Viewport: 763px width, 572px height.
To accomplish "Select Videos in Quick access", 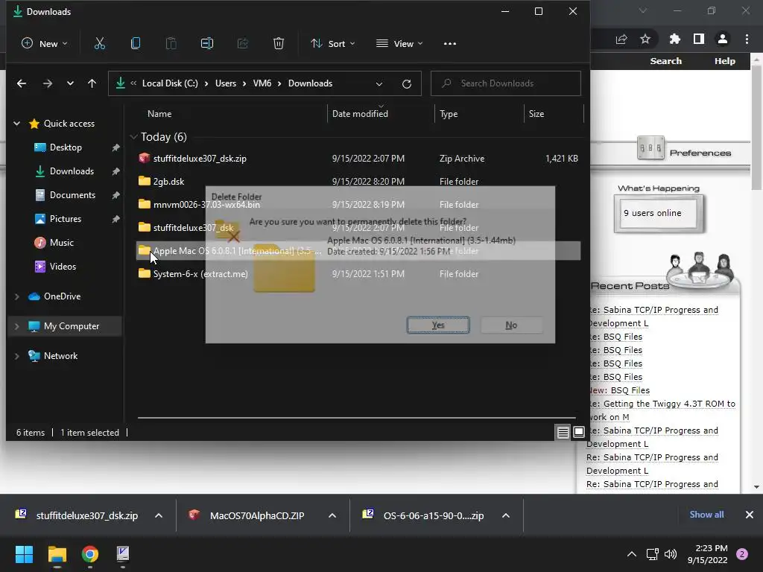I will [63, 267].
